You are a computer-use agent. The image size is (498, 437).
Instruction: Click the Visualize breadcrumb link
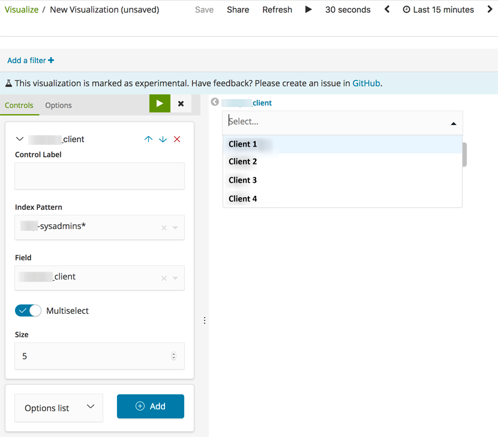(x=22, y=10)
